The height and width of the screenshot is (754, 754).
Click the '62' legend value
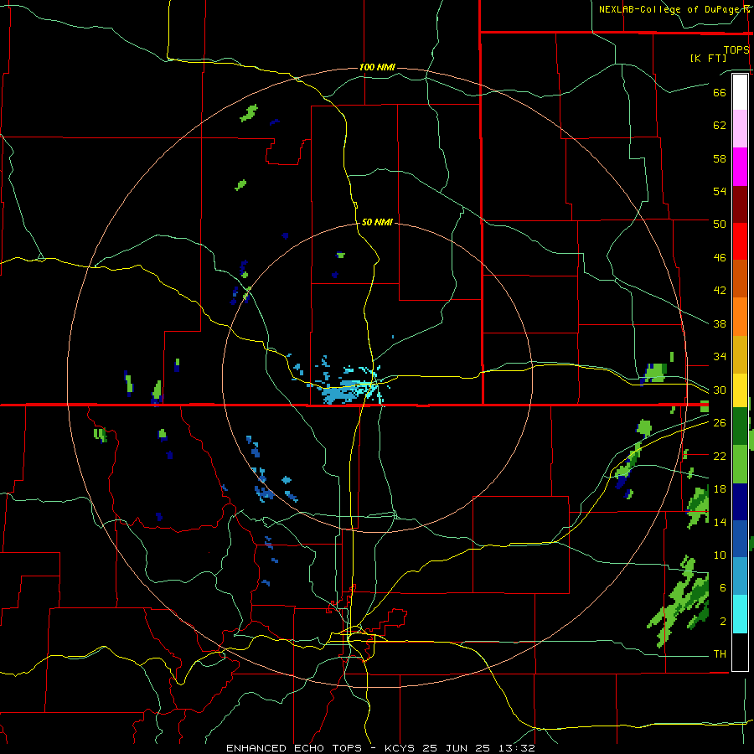click(x=720, y=126)
